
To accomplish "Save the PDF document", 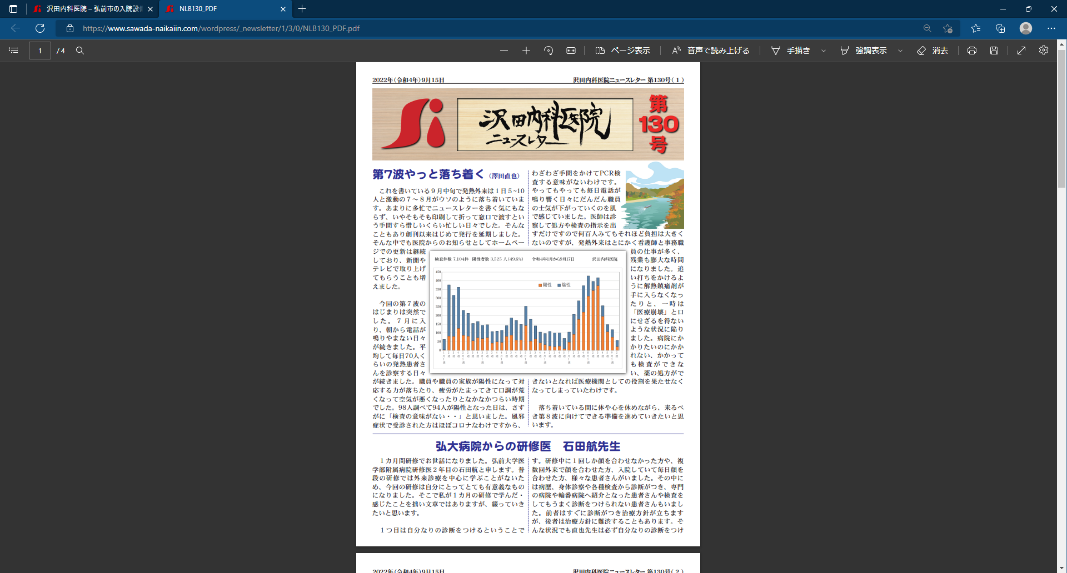I will click(x=994, y=51).
